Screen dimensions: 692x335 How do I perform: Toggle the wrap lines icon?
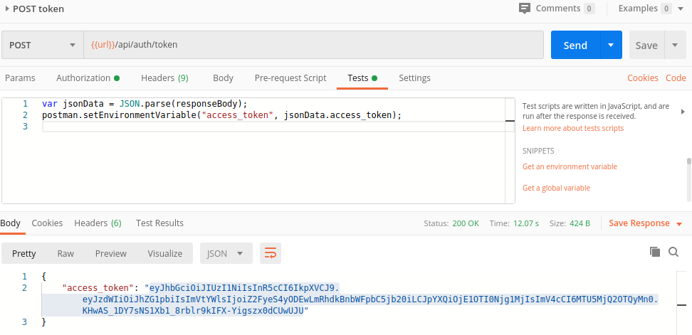[x=270, y=253]
